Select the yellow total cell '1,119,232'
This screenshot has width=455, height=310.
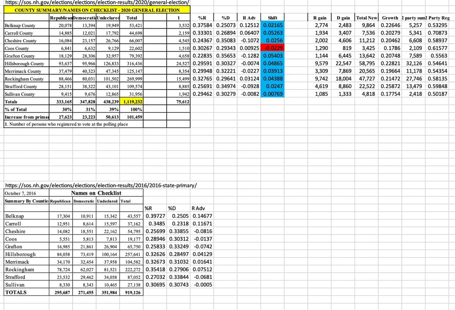click(x=132, y=102)
